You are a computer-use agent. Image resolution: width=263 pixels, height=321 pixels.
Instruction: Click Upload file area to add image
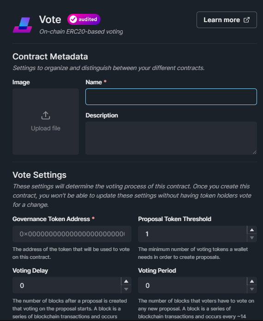(x=46, y=122)
